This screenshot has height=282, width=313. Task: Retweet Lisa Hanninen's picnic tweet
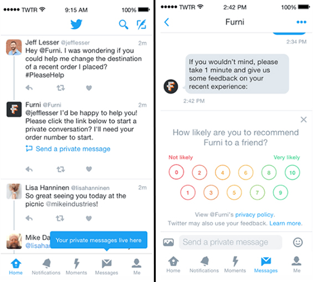(x=60, y=218)
